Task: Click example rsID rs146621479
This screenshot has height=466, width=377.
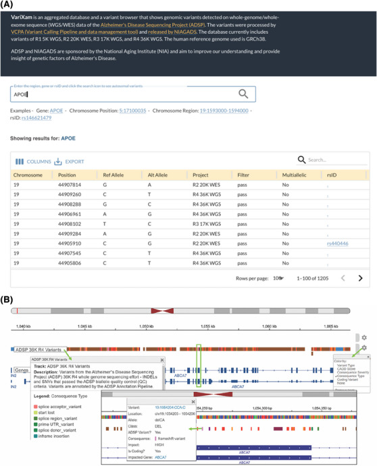Action: click(36, 118)
